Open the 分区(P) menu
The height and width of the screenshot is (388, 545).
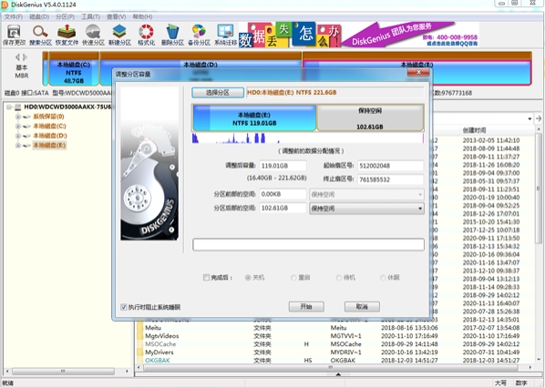click(x=65, y=16)
